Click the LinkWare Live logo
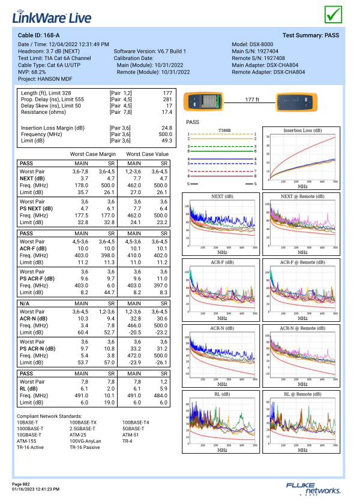Viewport: 357px width, 504px height. point(52,17)
